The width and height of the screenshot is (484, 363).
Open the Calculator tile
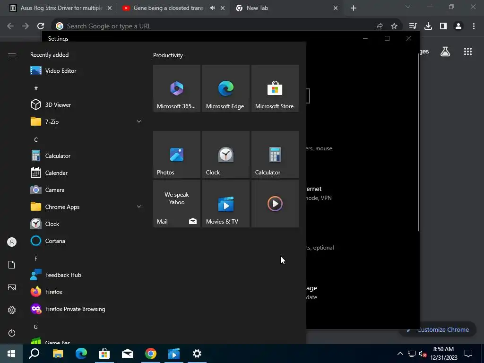click(x=275, y=155)
